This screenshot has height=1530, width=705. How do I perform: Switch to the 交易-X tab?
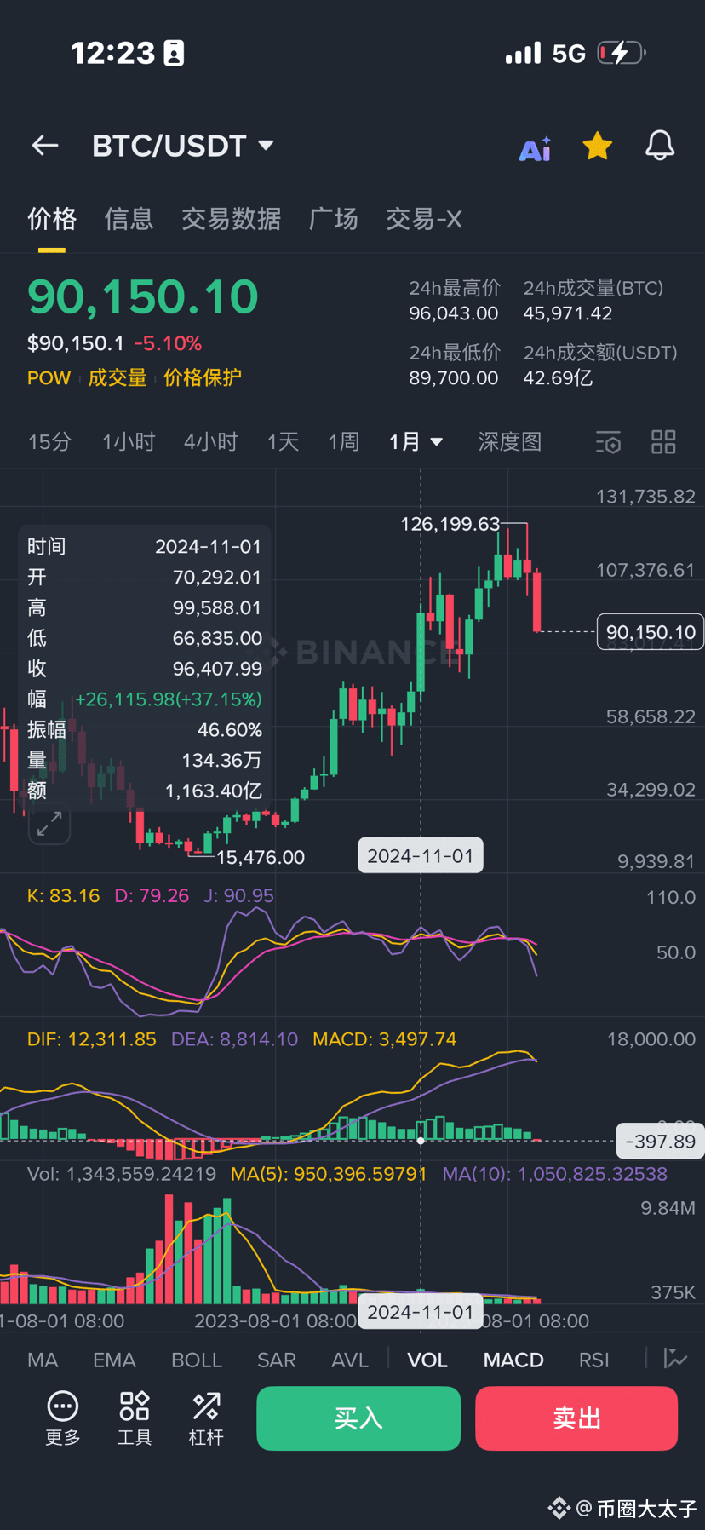coord(424,219)
